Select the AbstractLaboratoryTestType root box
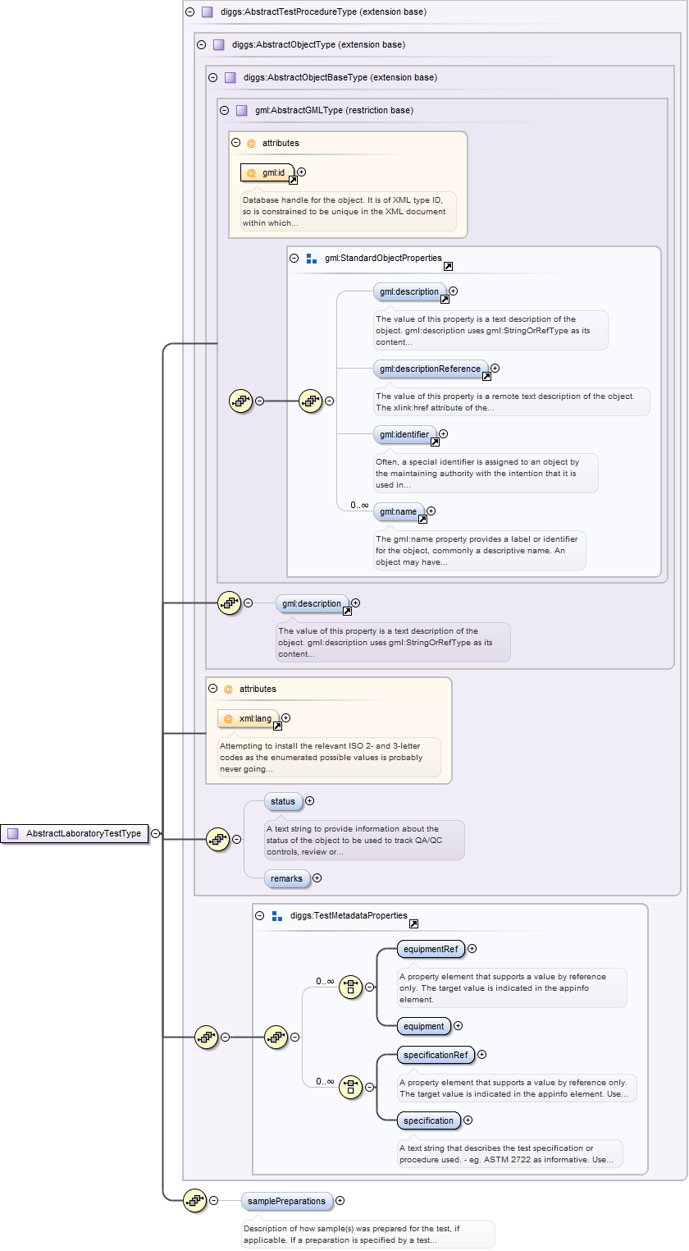This screenshot has height=1251, width=689. point(75,833)
